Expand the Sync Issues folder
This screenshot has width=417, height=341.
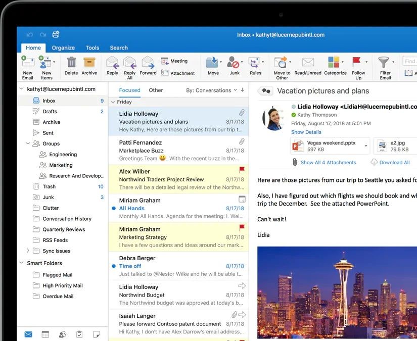point(28,251)
